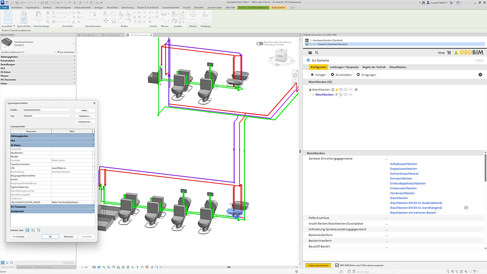Sort type parameters ascending A-Z
This screenshot has height=274, width=487.
coord(33,230)
